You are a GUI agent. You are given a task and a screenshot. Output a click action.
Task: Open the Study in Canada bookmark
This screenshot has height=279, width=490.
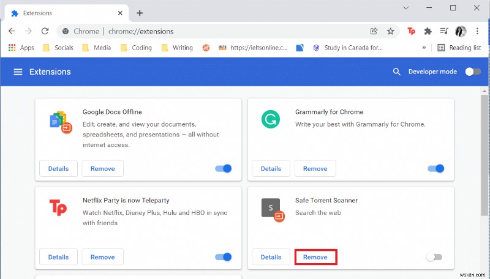[x=347, y=48]
